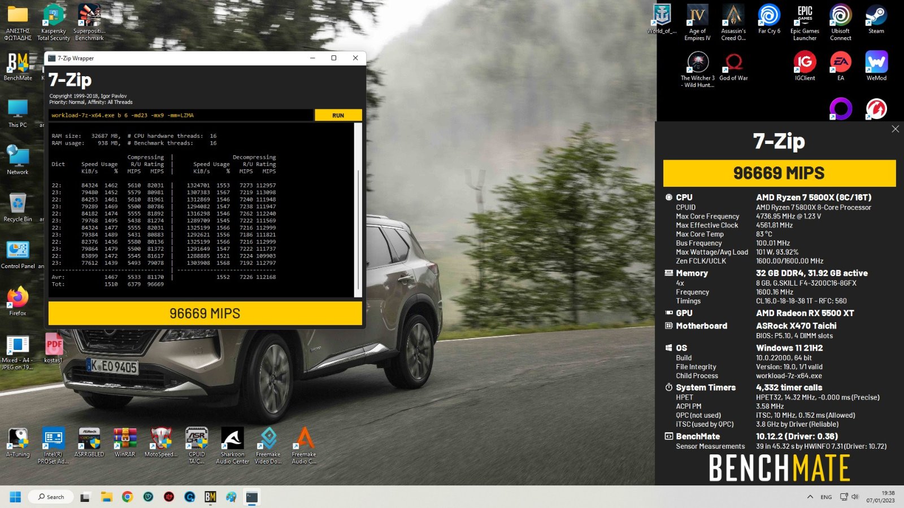Open the volume control in system tray
This screenshot has width=904, height=508.
855,497
